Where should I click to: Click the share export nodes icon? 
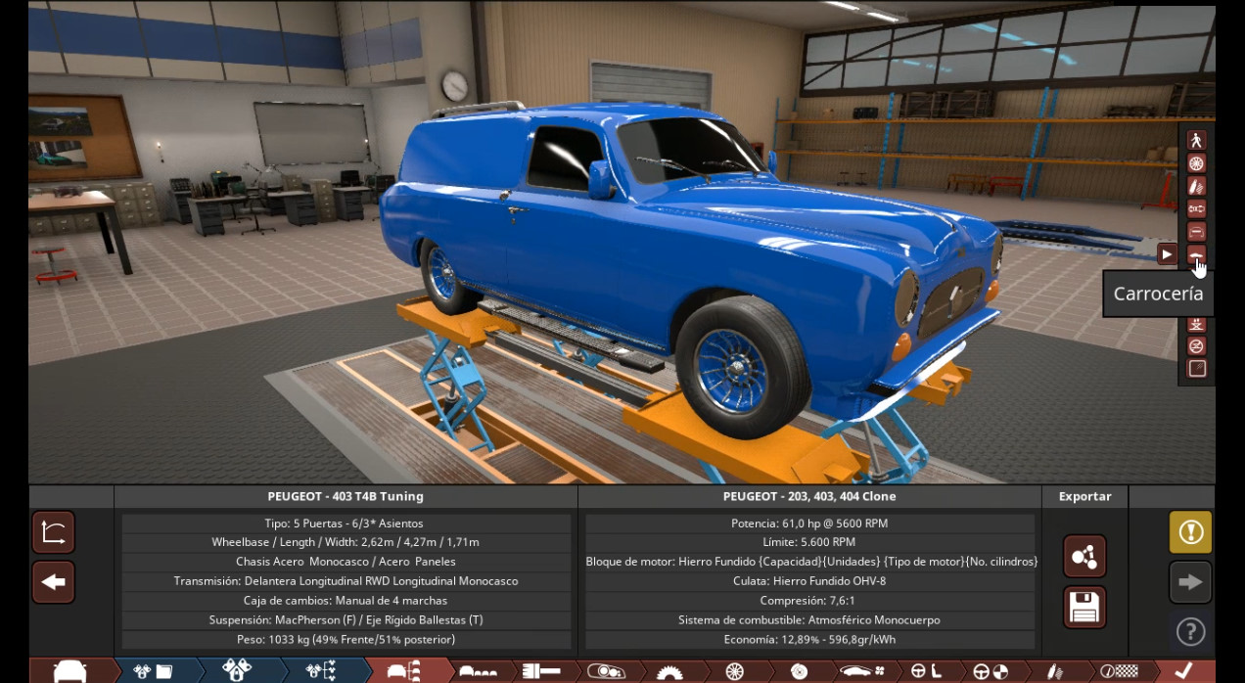point(1084,557)
